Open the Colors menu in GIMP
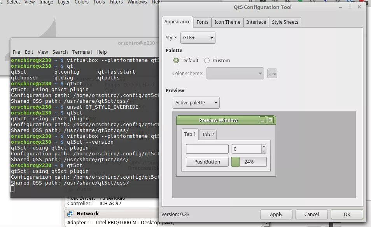 point(82,2)
